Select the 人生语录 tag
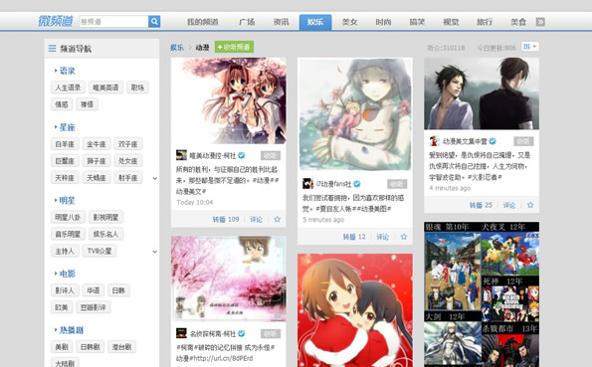This screenshot has width=592, height=367. [x=68, y=88]
